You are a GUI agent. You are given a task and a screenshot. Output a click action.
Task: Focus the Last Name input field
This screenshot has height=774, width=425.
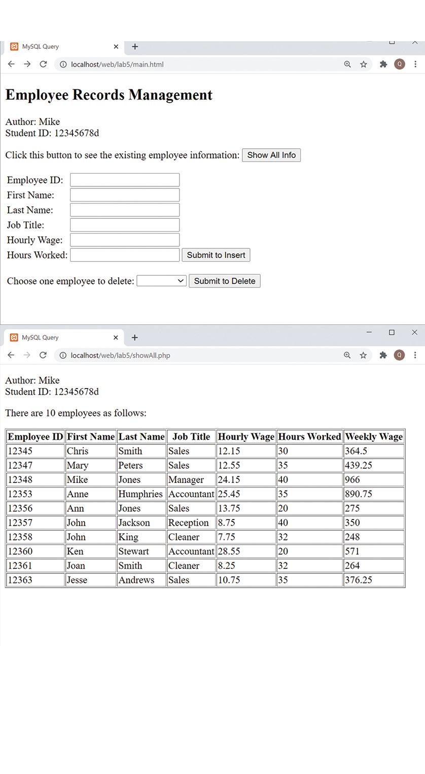point(125,210)
